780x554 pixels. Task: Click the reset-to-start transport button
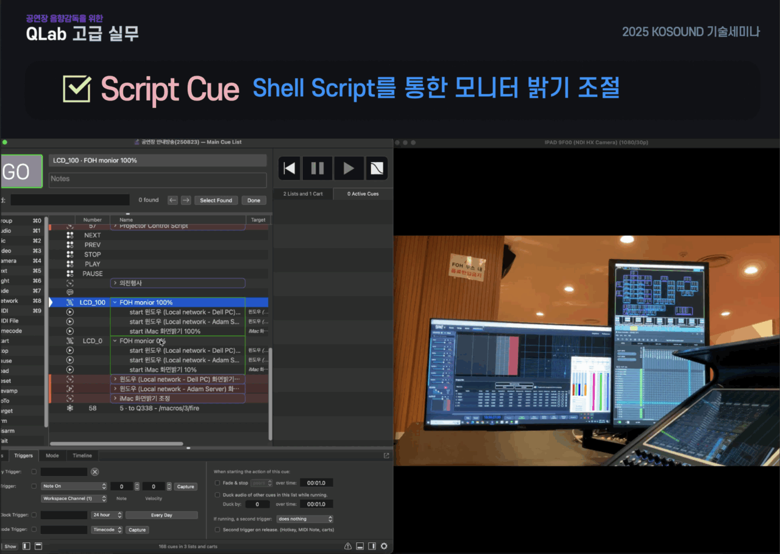[289, 168]
